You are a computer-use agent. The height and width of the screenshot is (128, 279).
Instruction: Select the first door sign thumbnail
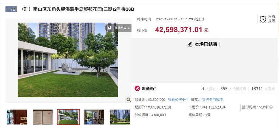17,117
